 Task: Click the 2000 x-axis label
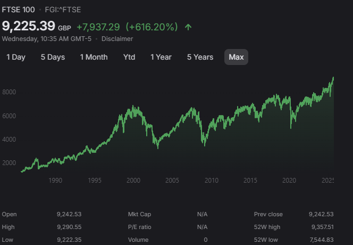[133, 181]
